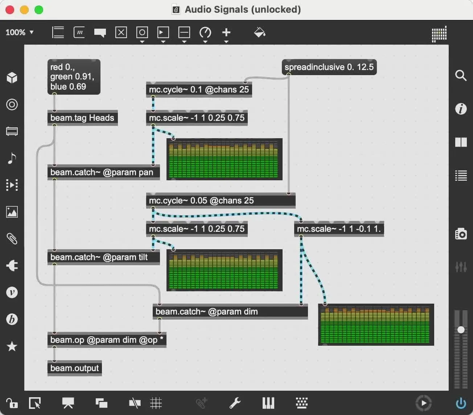
Task: Open the paint bucket format palette
Action: [x=260, y=32]
